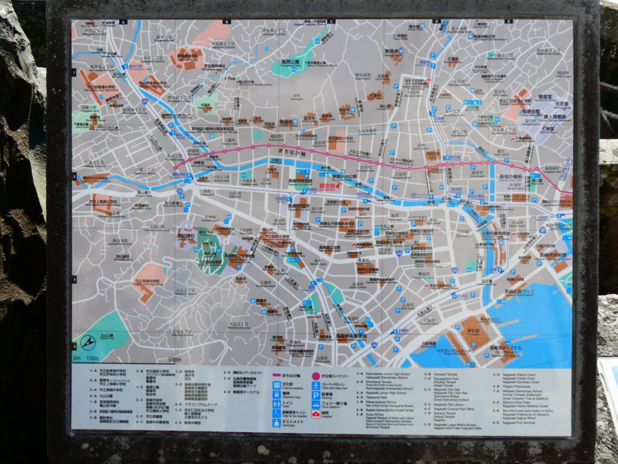Click the Kazagashira Park label 風頭公園
Screen dimensions: 618x464
click(x=290, y=62)
